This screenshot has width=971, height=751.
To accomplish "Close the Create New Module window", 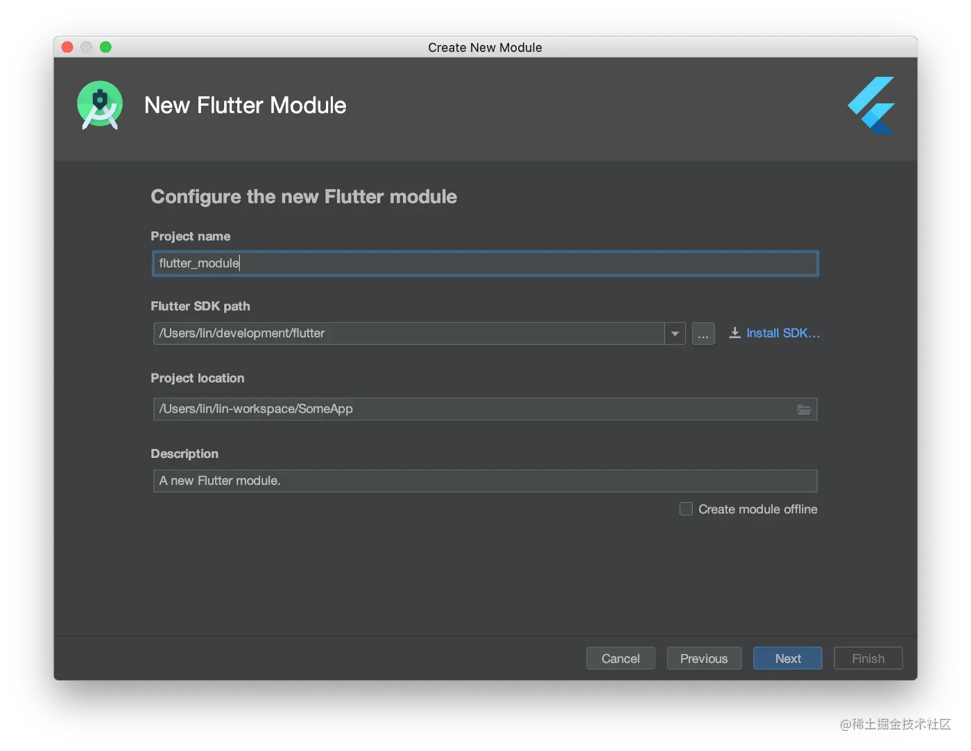I will tap(67, 47).
